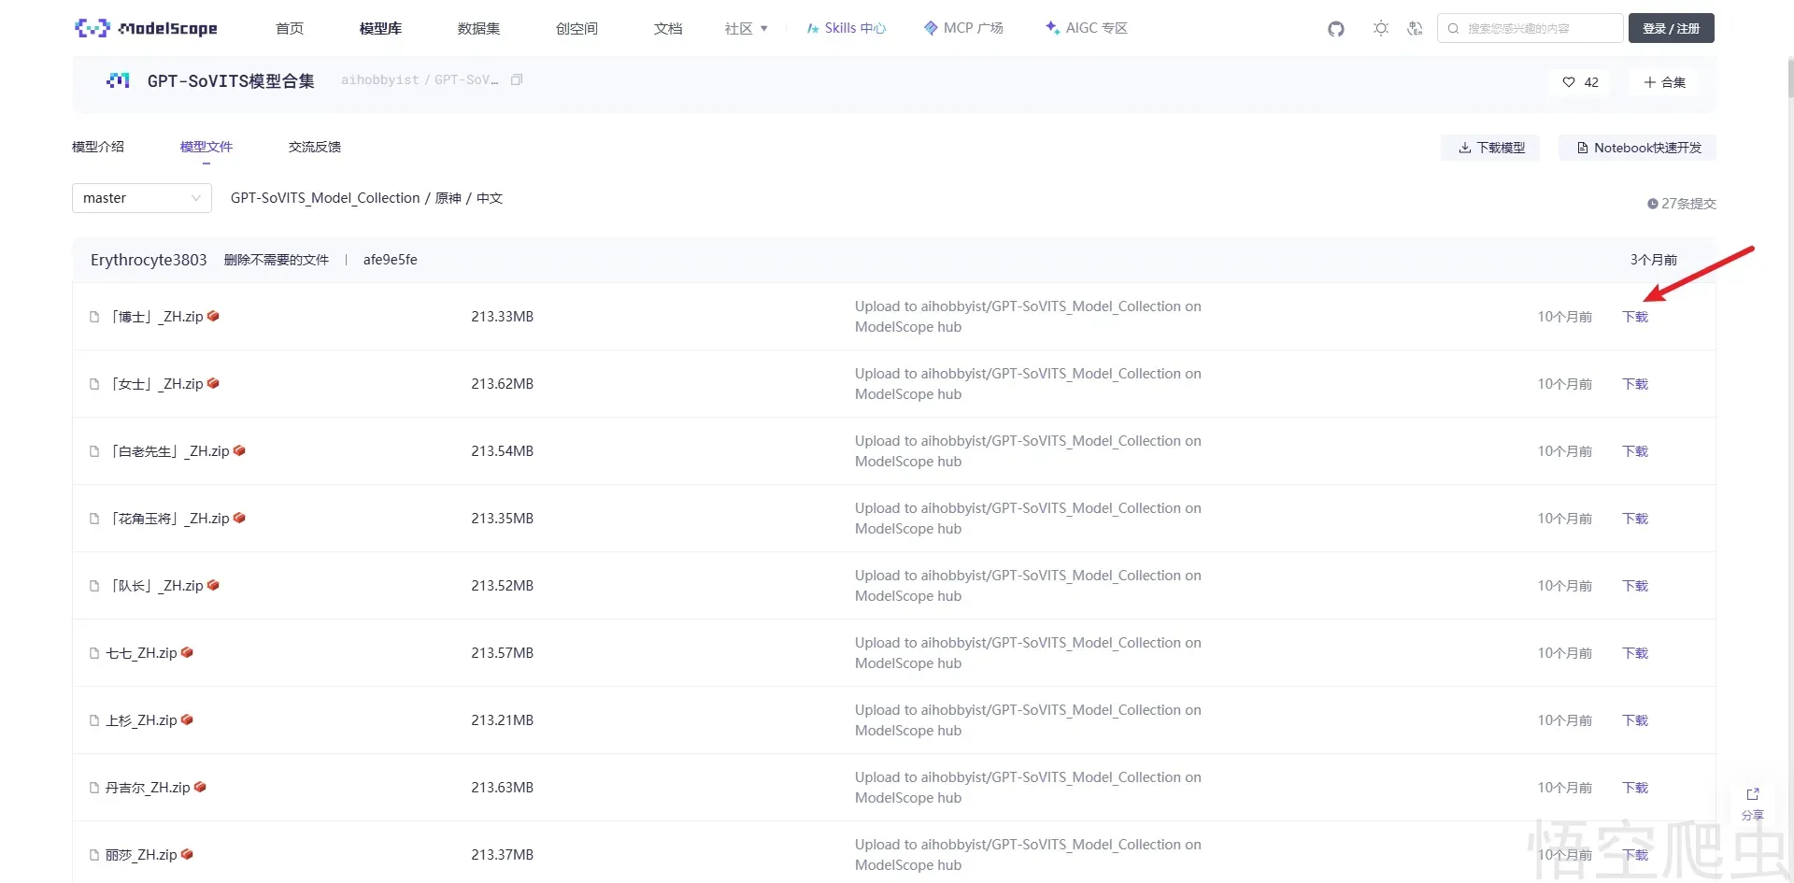Image resolution: width=1794 pixels, height=883 pixels.
Task: Expand the master branch dropdown
Action: pos(142,198)
